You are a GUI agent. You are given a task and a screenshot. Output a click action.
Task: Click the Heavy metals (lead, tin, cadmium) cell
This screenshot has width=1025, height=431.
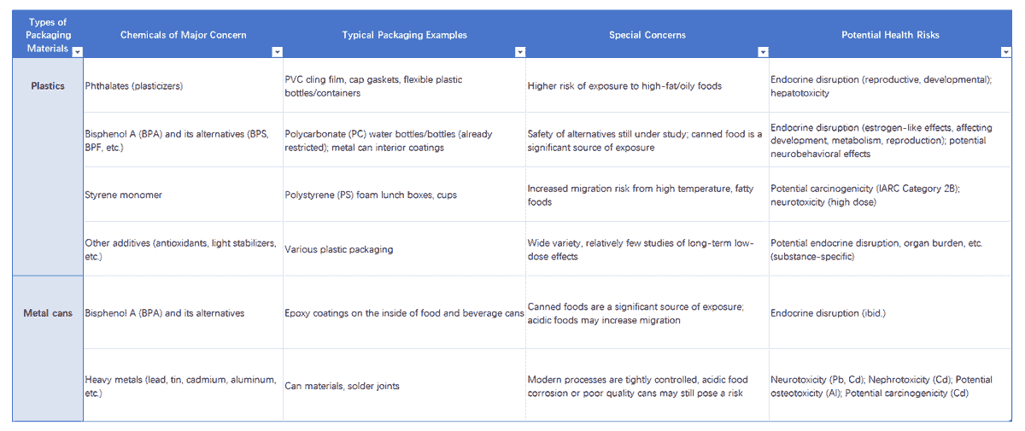[x=183, y=385]
